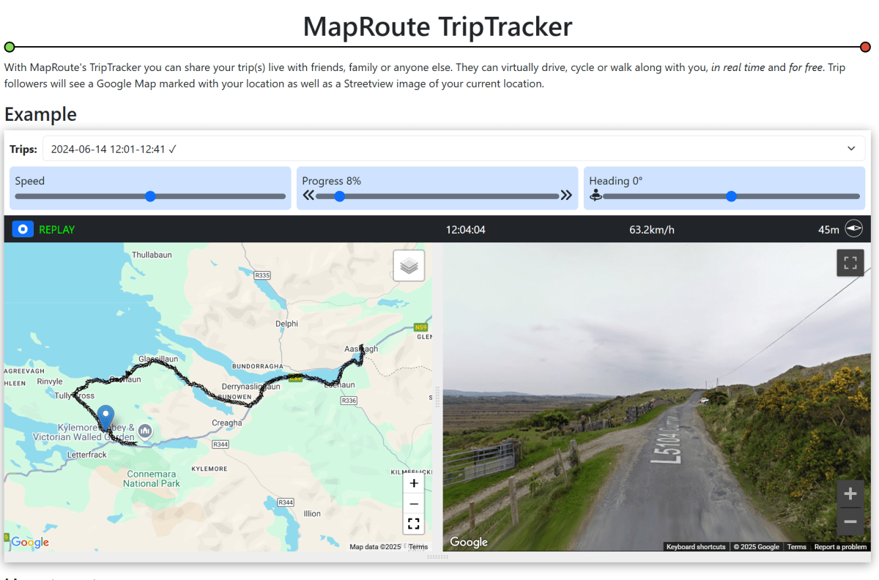Image resolution: width=879 pixels, height=580 pixels.
Task: Click the horizontal resize handle below the panels
Action: point(437,557)
